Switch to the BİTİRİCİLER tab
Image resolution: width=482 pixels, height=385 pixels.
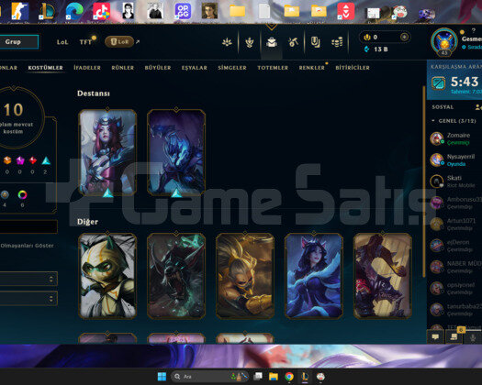tap(353, 68)
